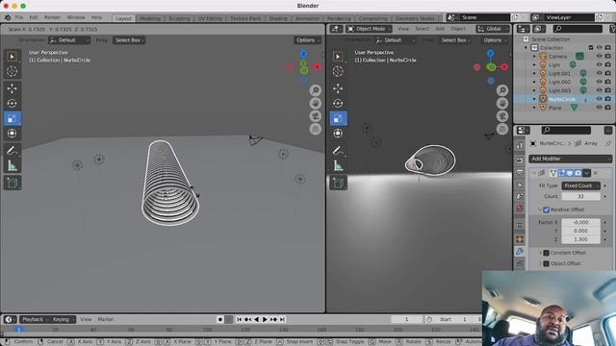Open the Object properties tab
Screen dimensions: 616x346
point(520,239)
